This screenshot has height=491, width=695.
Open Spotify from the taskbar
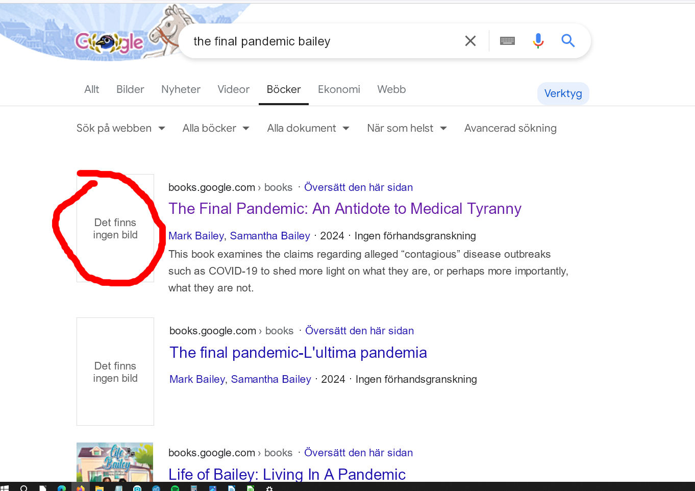(x=175, y=488)
